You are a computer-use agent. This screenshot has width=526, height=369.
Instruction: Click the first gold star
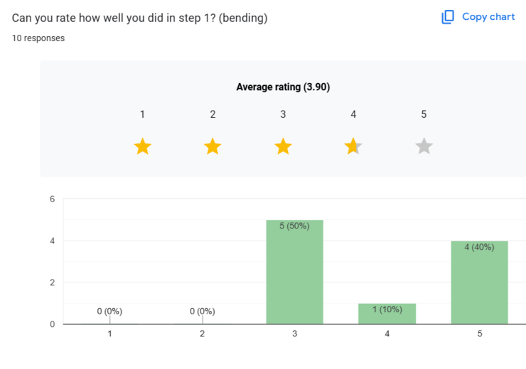pos(142,147)
